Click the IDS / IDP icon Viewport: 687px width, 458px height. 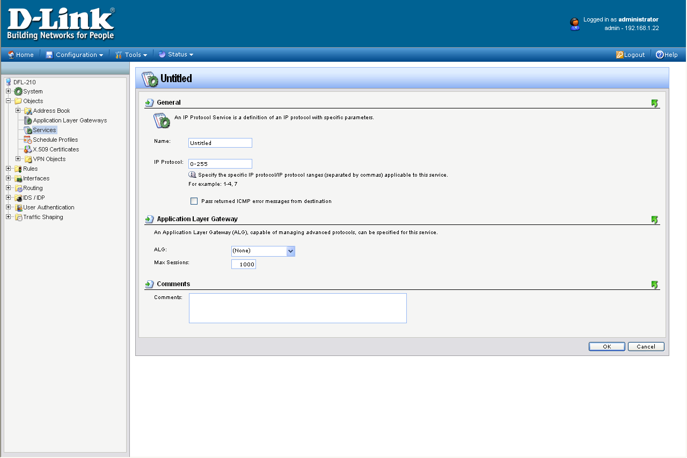[x=18, y=198]
